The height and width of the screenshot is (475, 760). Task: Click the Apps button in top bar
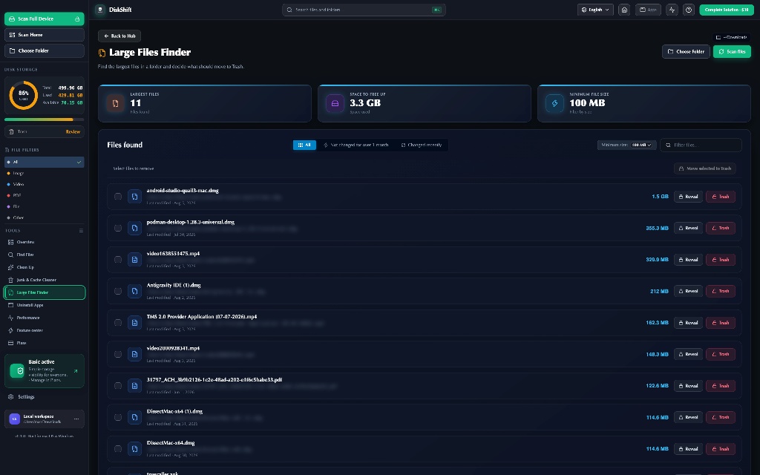(647, 10)
